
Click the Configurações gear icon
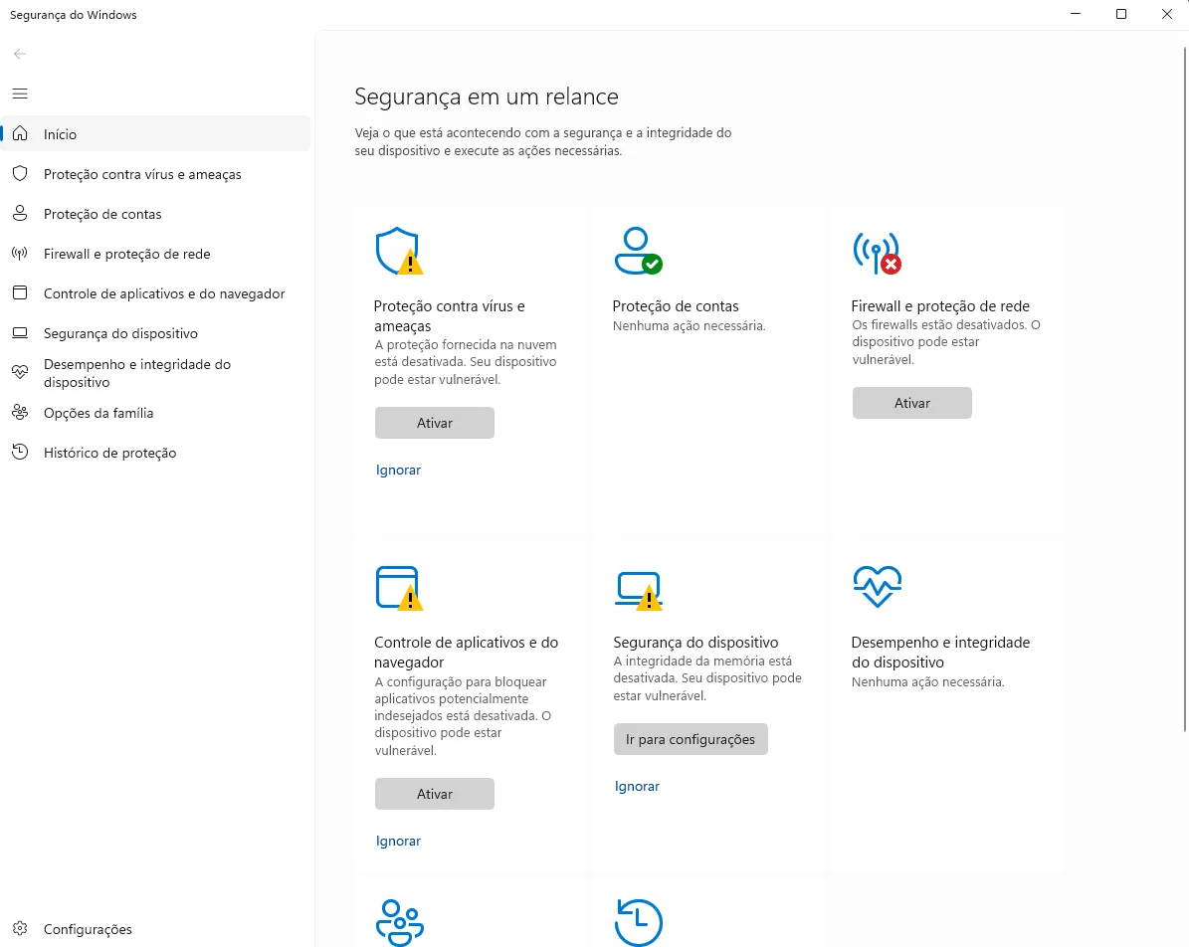click(20, 929)
